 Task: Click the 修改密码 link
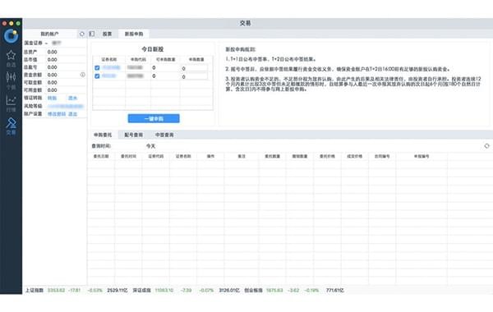[x=57, y=114]
